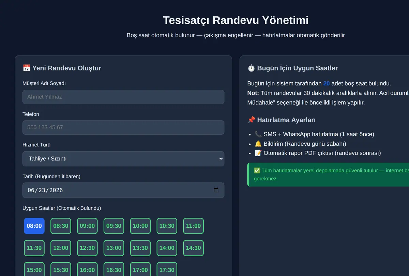Click the calendar emoji beside Yeni Randevu Oluştur
Screen dimensions: 409x276
[x=26, y=68]
